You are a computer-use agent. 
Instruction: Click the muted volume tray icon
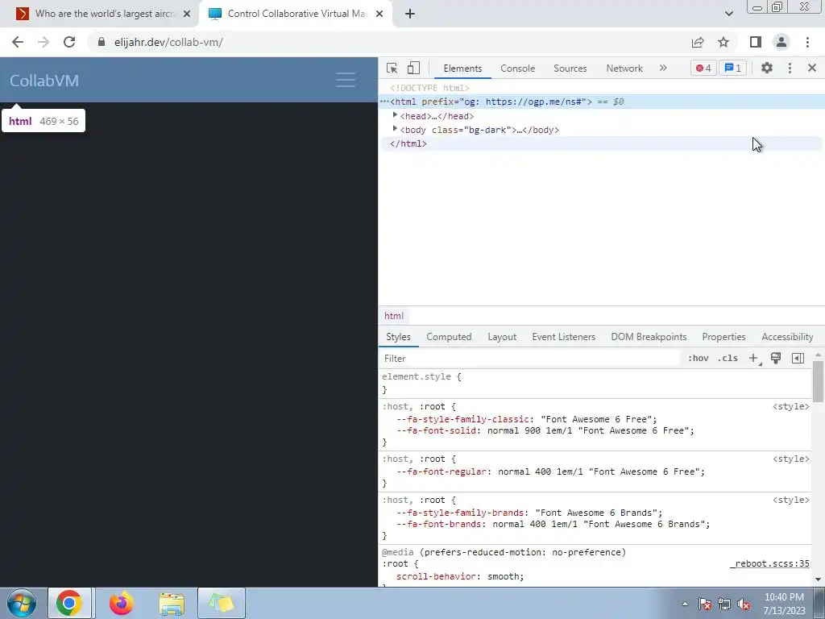pyautogui.click(x=744, y=604)
